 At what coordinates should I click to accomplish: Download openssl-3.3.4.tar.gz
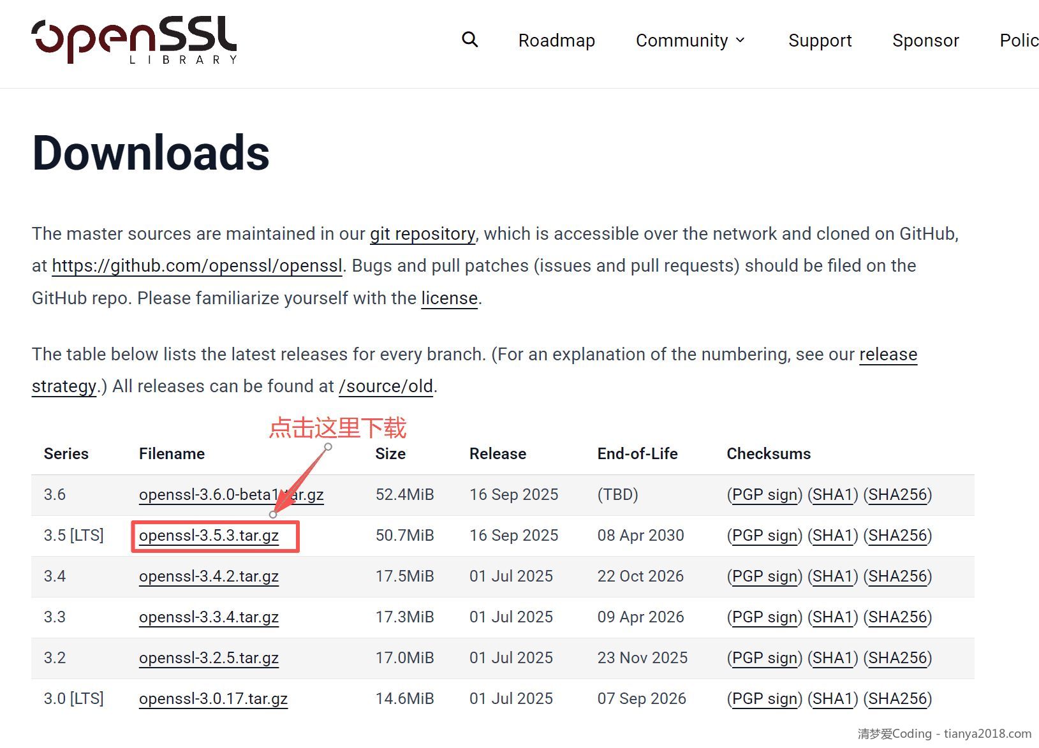point(209,617)
